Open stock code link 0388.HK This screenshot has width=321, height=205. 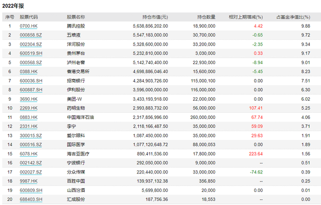(x=29, y=71)
